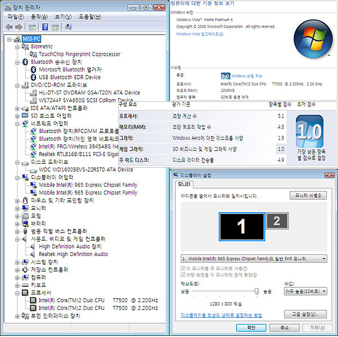Click the 모뎀 category icon
This screenshot has width=338, height=337.
pyautogui.click(x=25, y=216)
